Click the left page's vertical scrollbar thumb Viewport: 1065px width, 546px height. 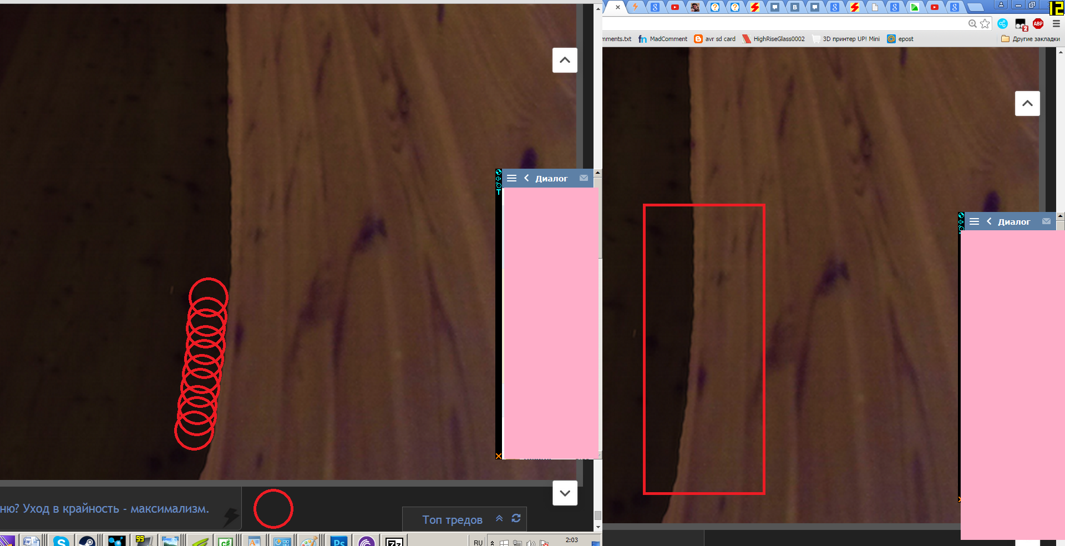[x=597, y=515]
